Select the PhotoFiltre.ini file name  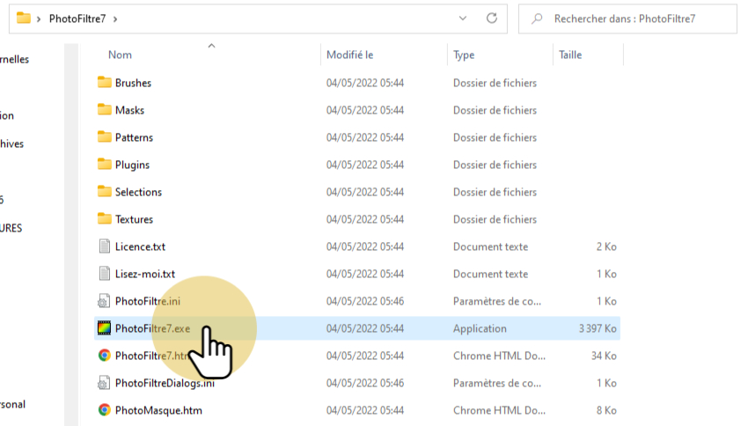click(148, 301)
